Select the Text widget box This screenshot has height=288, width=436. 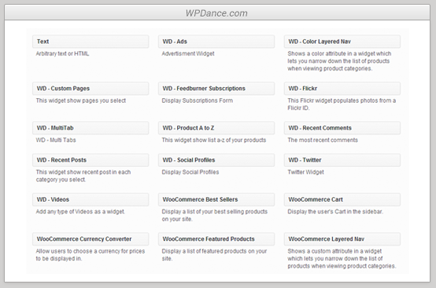(91, 42)
